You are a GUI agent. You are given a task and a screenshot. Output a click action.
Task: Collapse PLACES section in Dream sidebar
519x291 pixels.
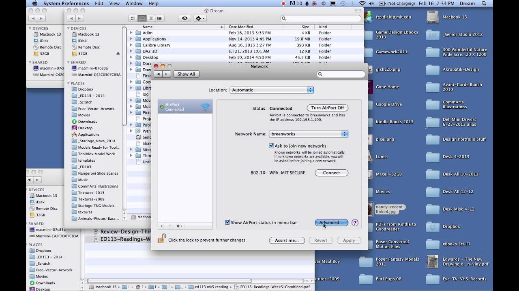point(69,83)
